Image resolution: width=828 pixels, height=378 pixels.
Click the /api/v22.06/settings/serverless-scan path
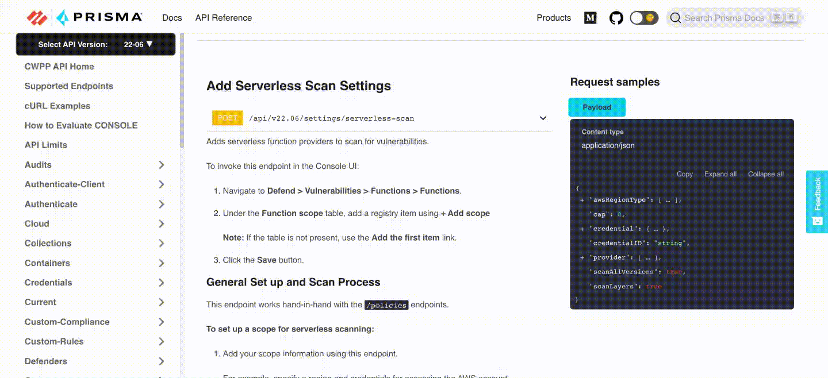pyautogui.click(x=331, y=118)
